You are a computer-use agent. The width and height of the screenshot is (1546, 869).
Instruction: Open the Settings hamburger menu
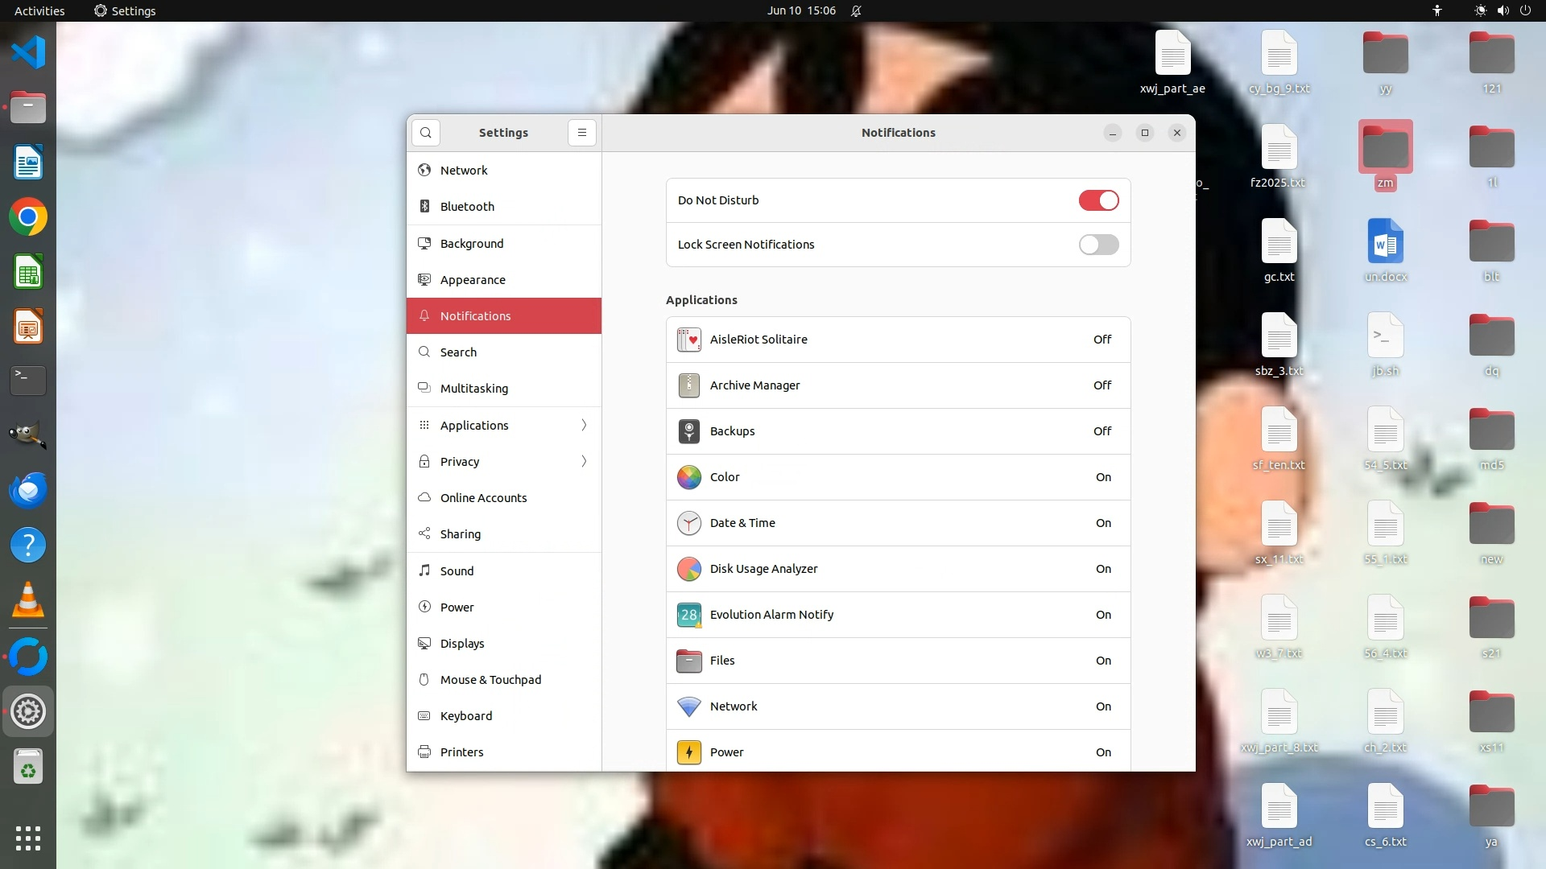[x=581, y=133]
